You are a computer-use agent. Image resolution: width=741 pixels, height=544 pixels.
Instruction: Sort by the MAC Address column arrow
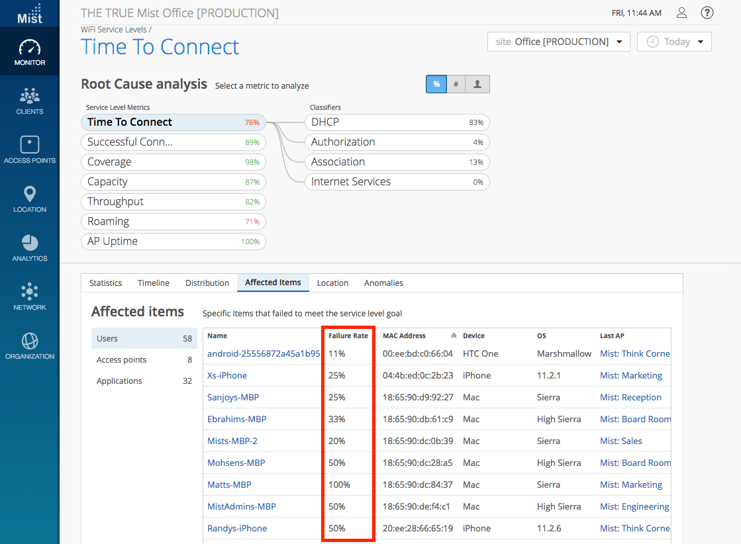pyautogui.click(x=454, y=336)
